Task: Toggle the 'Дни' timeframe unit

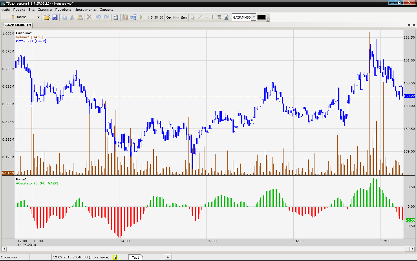Action: pyautogui.click(x=184, y=17)
